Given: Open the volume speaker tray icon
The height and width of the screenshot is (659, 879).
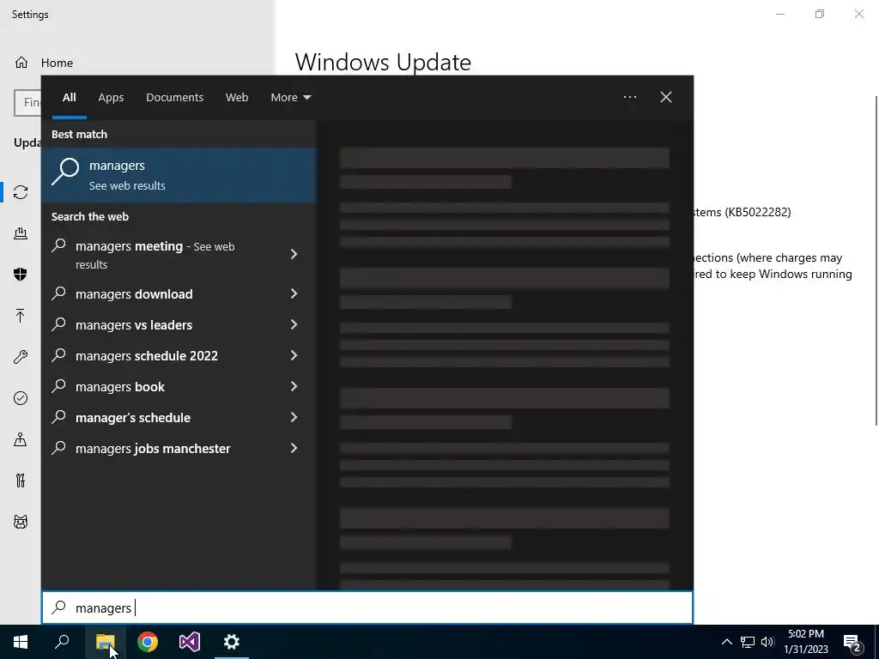Looking at the screenshot, I should pos(767,642).
